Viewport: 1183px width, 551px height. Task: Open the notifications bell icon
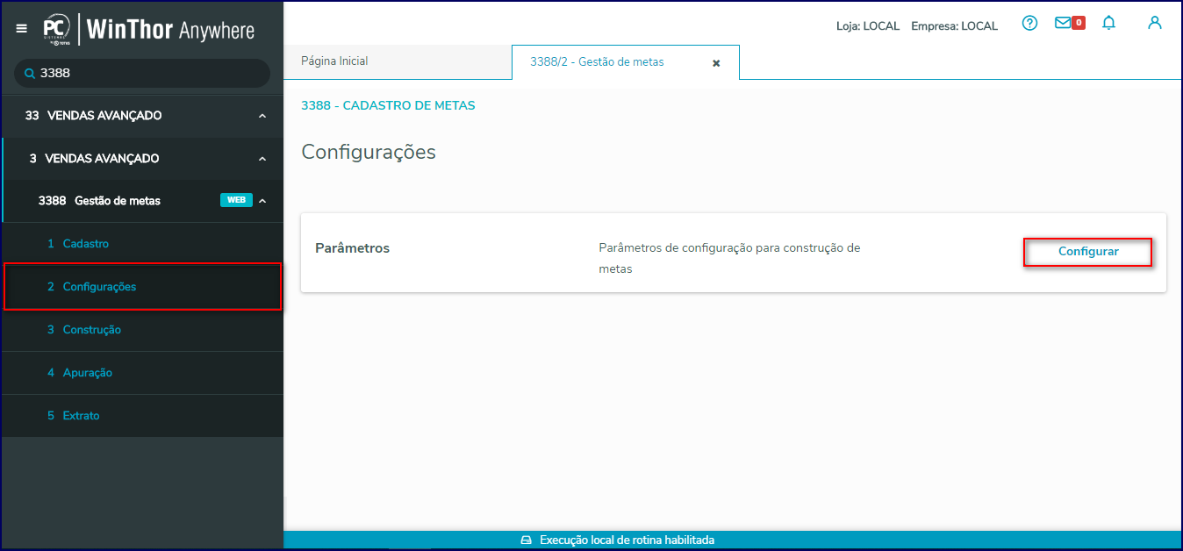pos(1109,24)
